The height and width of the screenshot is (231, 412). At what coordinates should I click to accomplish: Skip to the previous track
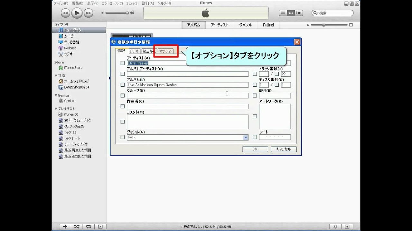65,13
